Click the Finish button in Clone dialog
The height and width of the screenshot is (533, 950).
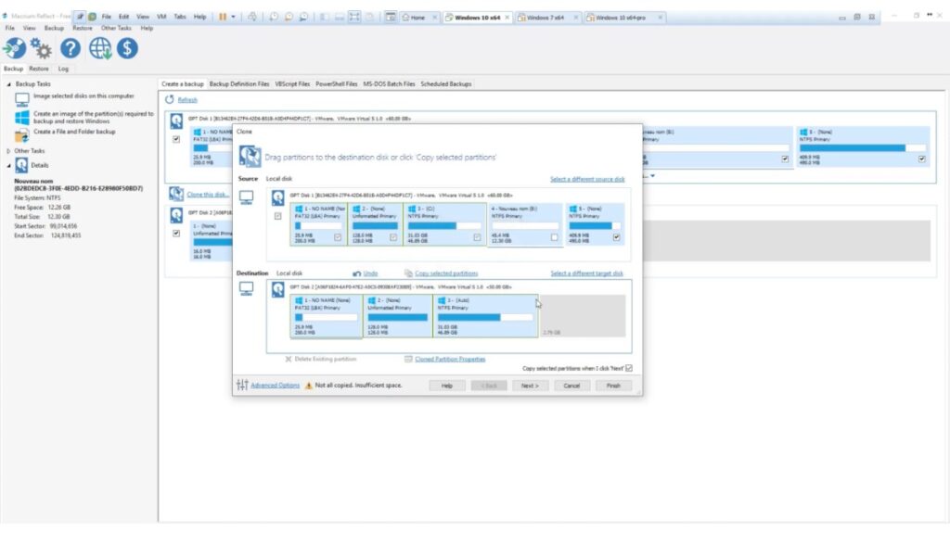613,386
